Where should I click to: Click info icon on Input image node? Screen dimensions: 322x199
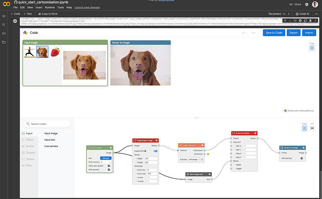(111, 148)
